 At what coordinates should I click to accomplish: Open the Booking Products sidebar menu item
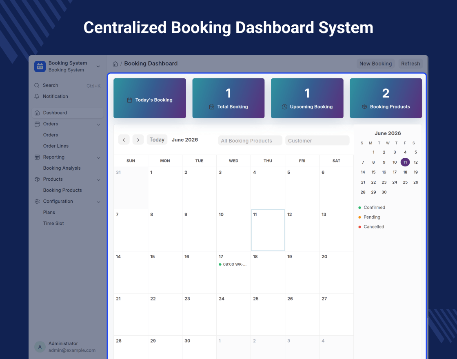62,190
